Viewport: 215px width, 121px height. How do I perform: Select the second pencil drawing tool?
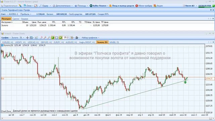pyautogui.click(x=45, y=38)
